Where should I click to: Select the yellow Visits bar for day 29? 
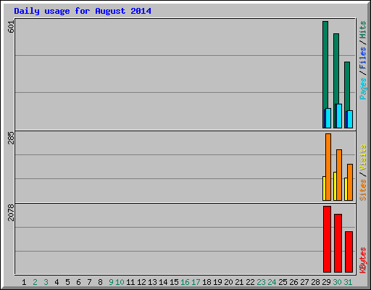(324, 188)
